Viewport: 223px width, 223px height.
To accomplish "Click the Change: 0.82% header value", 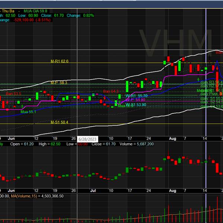I will tap(80, 16).
